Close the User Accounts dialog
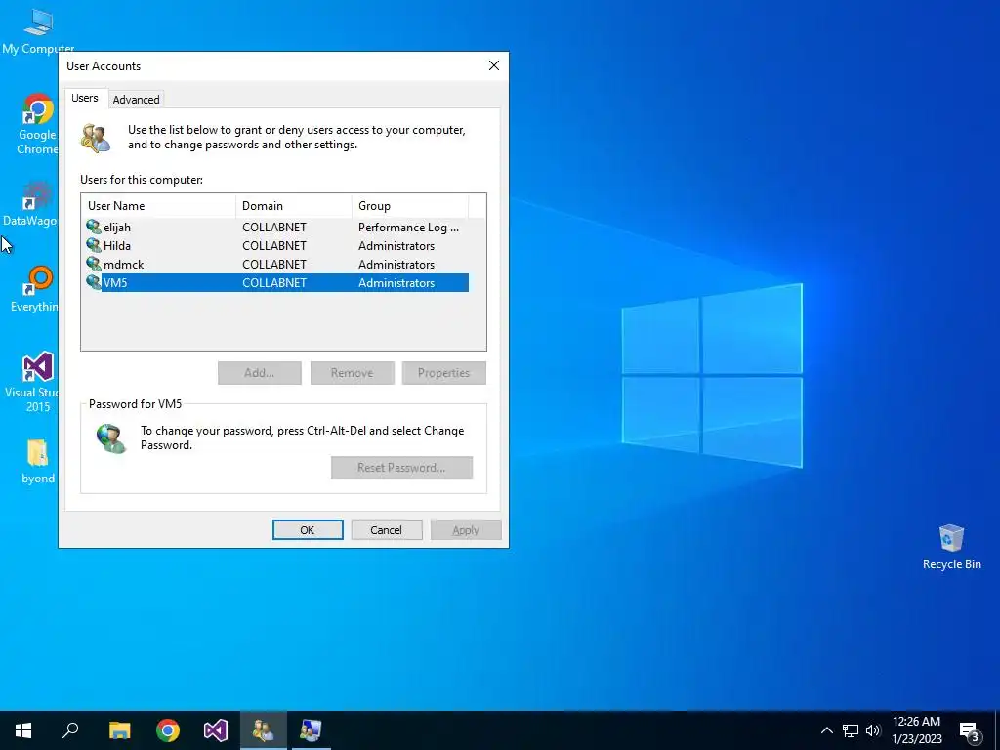This screenshot has height=750, width=1000. coord(493,65)
